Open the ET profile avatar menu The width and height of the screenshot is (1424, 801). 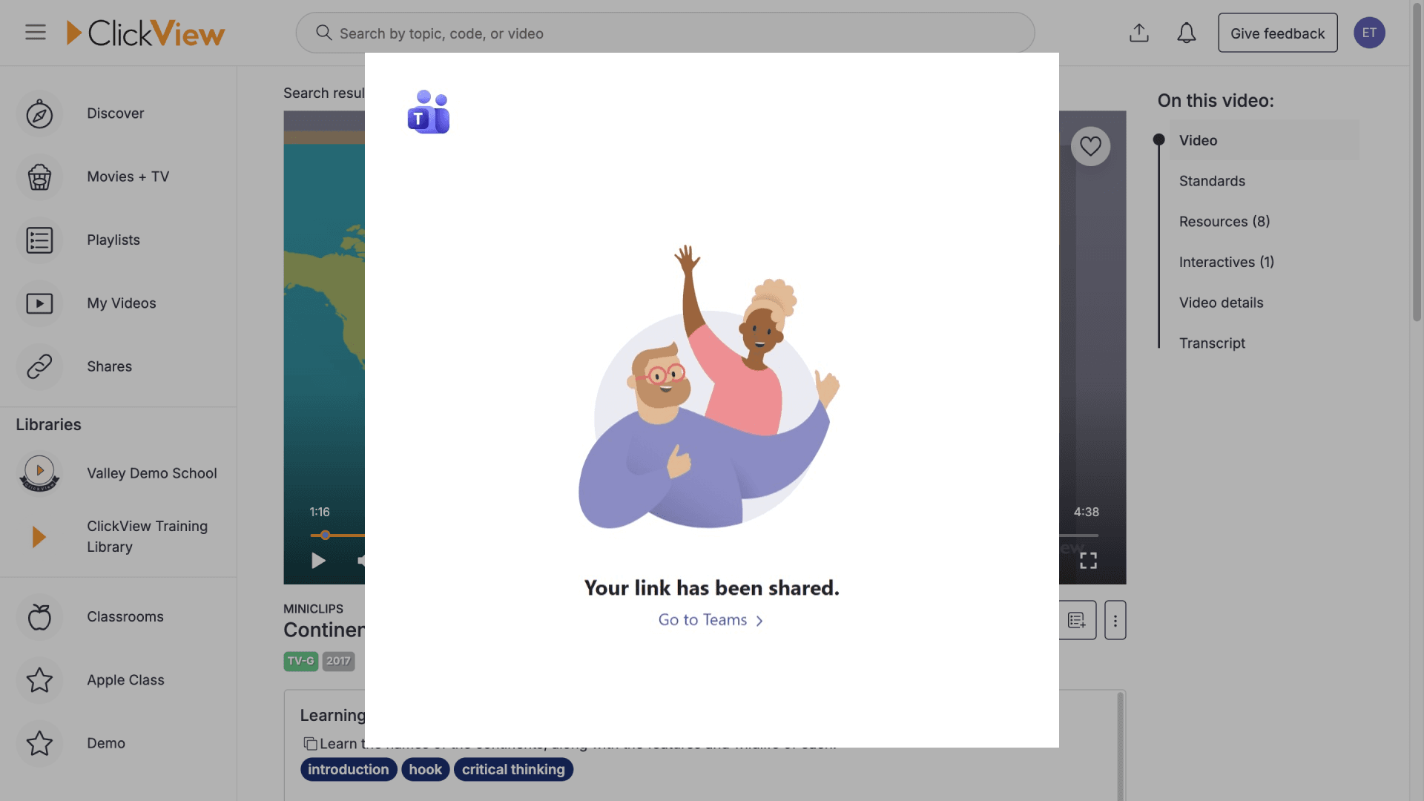click(1369, 33)
